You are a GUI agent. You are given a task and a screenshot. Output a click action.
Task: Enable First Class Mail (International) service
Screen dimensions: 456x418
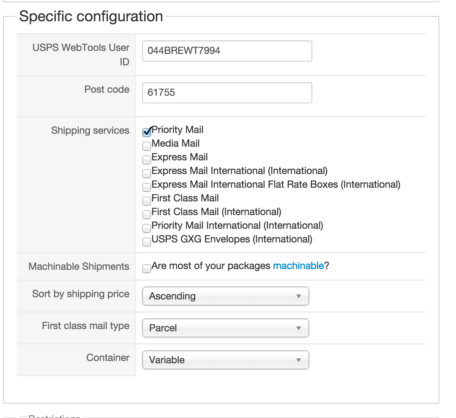(x=147, y=214)
